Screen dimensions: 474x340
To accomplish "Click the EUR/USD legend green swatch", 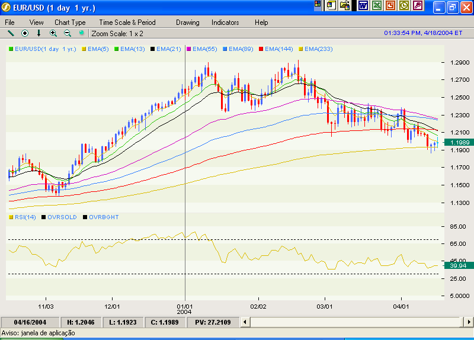I will (11, 49).
